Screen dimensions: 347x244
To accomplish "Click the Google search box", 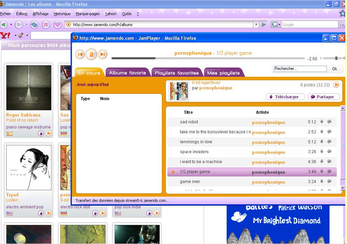I will [x=310, y=25].
